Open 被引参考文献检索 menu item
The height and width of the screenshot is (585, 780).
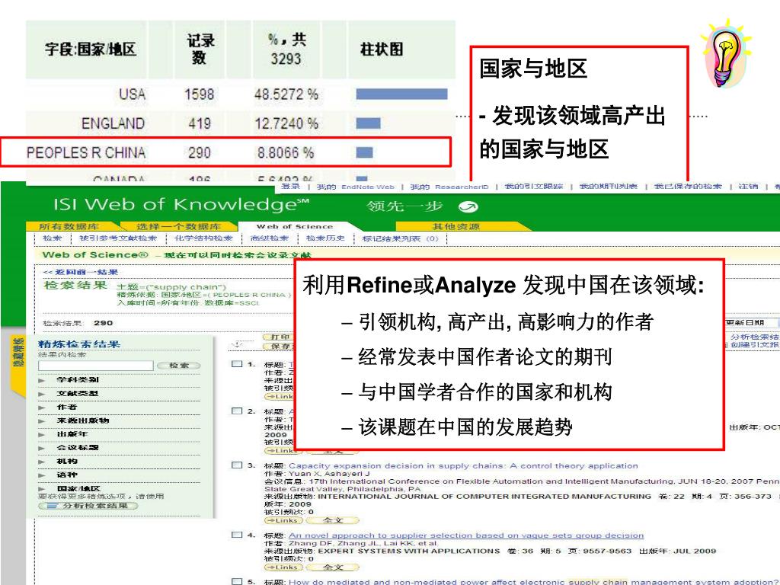coord(118,238)
